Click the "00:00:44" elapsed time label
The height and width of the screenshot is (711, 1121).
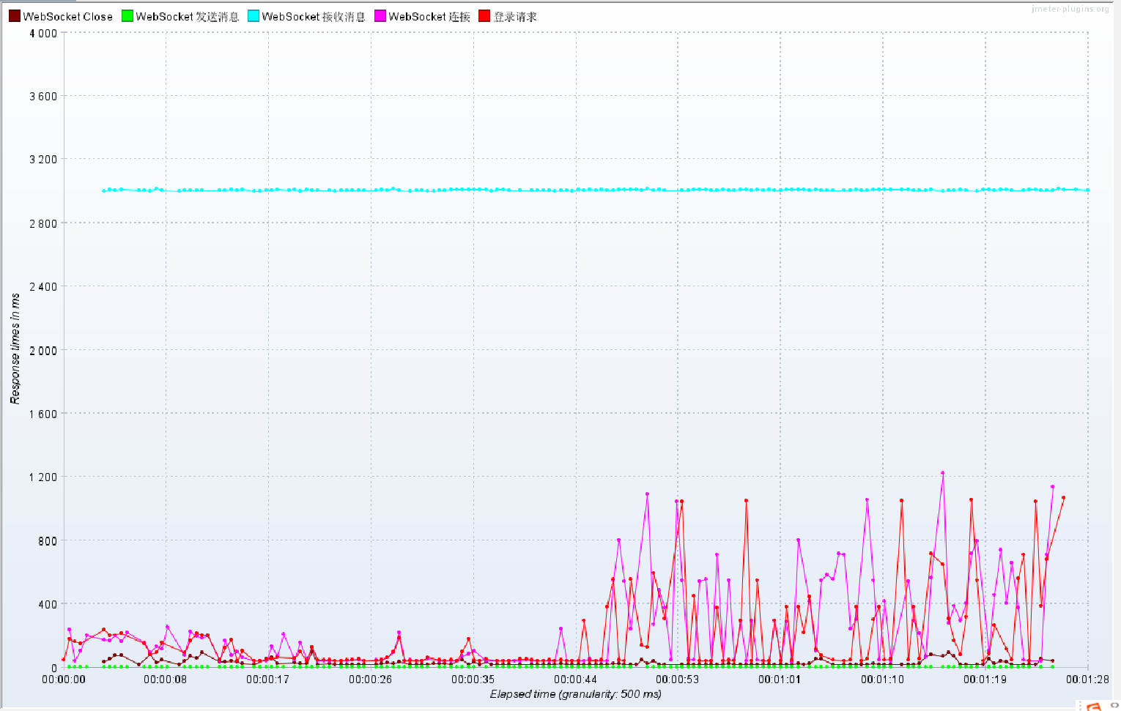click(576, 680)
